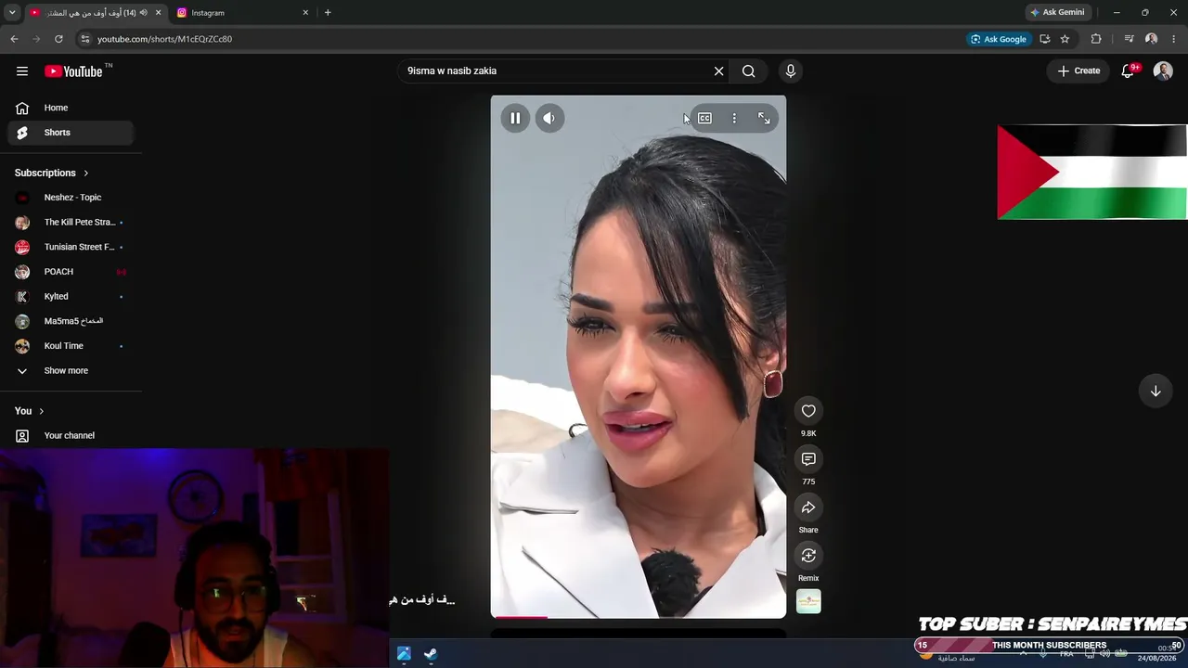Remix the current Short
The image size is (1188, 668).
pos(808,556)
